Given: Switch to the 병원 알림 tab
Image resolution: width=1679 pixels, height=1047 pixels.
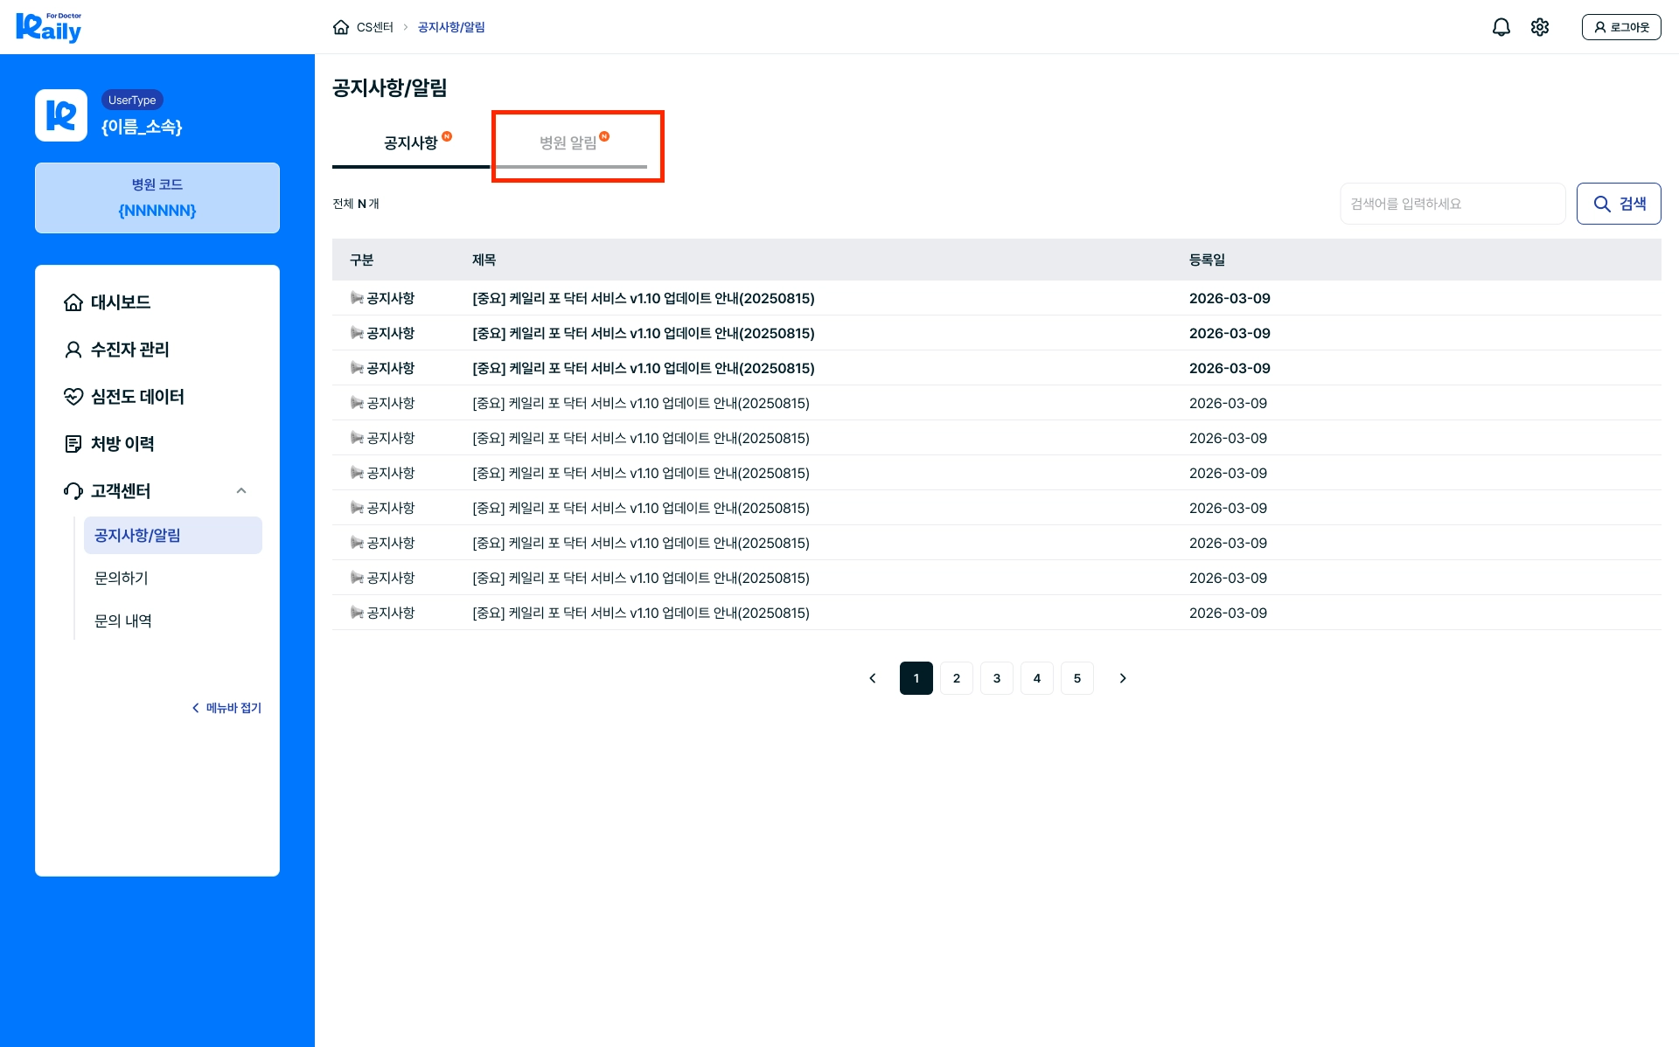Looking at the screenshot, I should point(569,143).
